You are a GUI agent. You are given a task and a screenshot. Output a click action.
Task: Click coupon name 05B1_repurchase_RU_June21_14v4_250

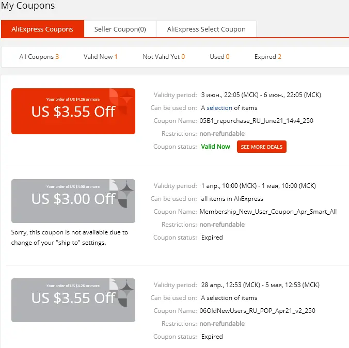click(x=256, y=121)
